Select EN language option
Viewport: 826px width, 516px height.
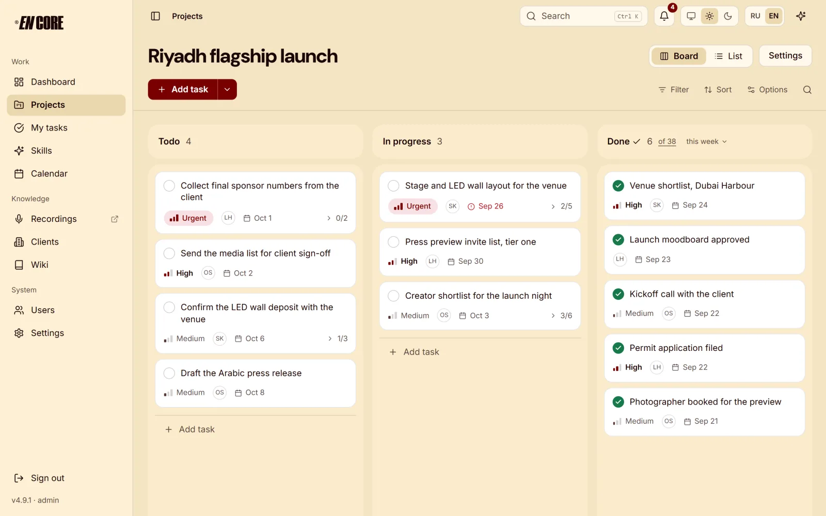tap(774, 16)
